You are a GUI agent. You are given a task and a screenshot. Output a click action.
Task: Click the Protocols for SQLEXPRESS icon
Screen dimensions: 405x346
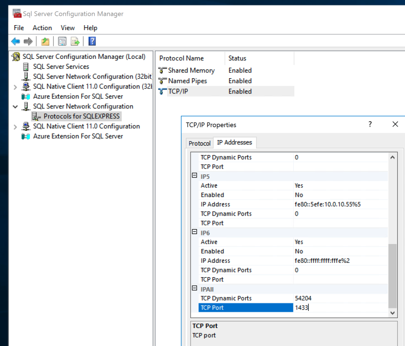click(36, 116)
